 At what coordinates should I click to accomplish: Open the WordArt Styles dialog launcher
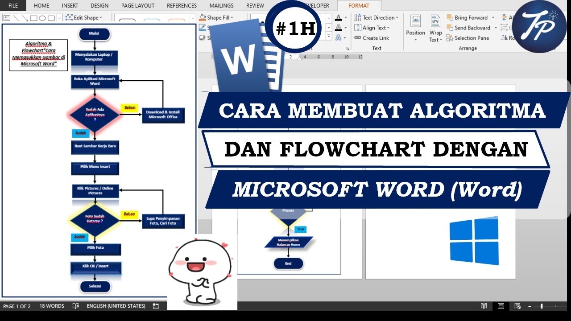pos(347,48)
